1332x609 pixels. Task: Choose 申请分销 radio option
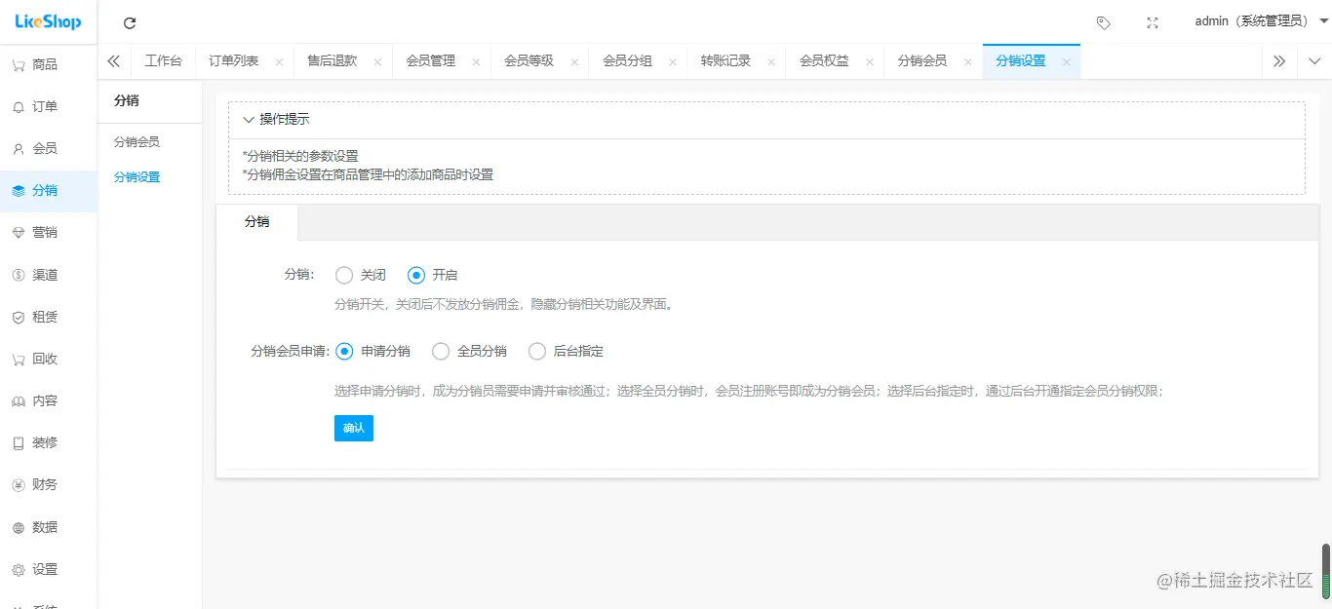click(372, 351)
